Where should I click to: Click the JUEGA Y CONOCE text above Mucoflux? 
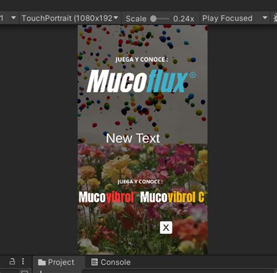pos(141,60)
